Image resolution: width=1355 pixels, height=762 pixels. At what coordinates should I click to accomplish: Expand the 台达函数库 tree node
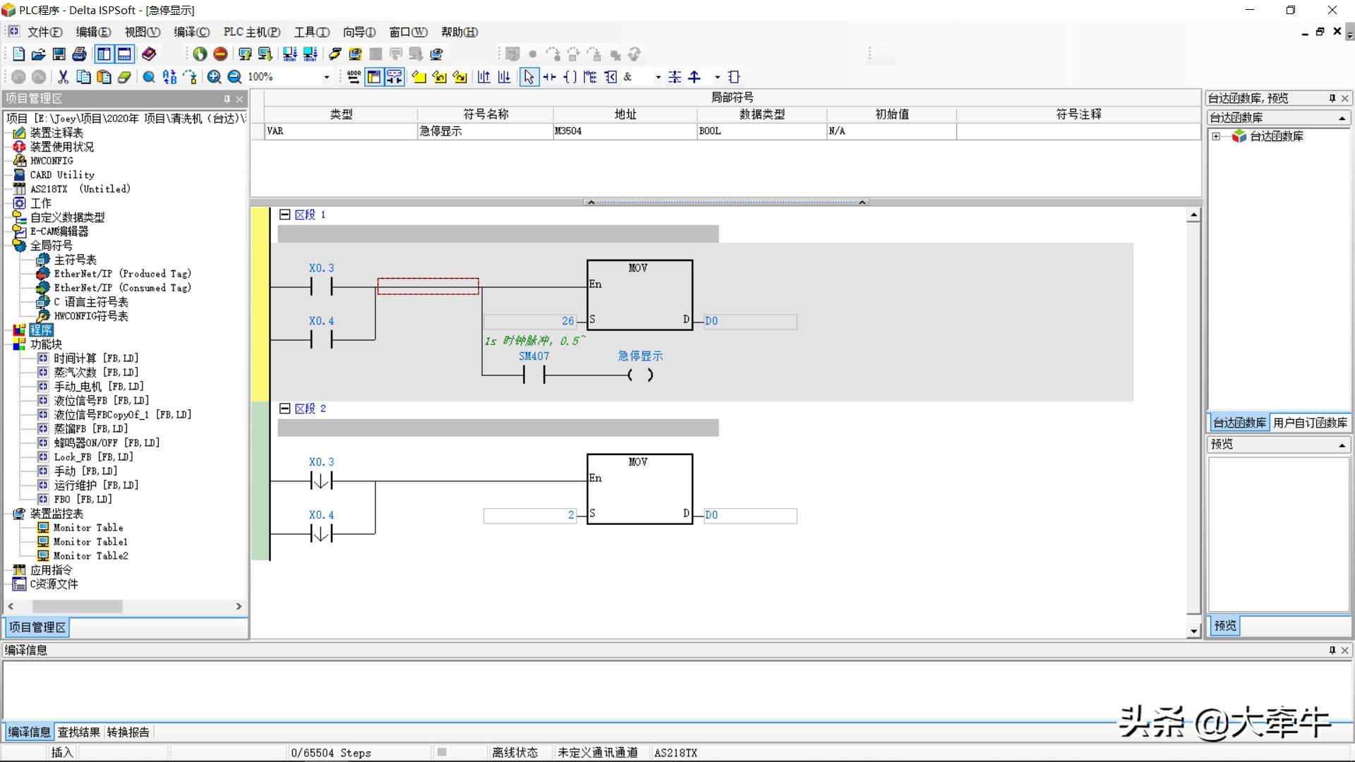[x=1216, y=136]
